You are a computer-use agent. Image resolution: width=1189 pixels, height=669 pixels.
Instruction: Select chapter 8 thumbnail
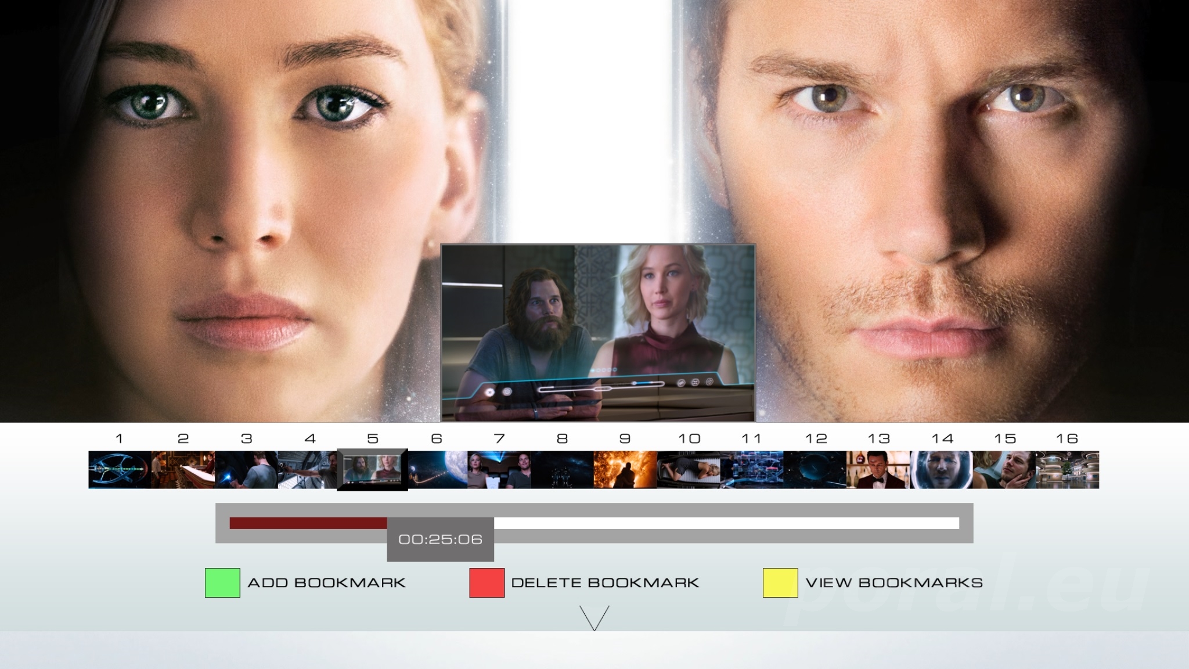562,470
